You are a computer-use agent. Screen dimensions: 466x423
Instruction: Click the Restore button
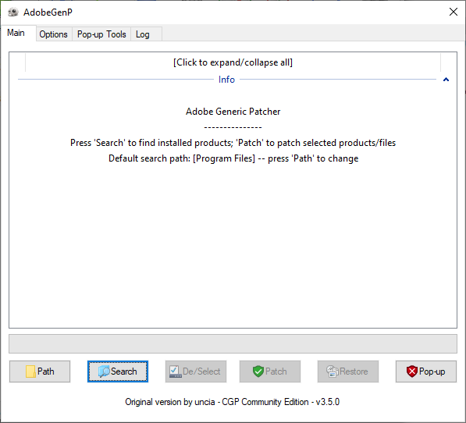pyautogui.click(x=348, y=371)
